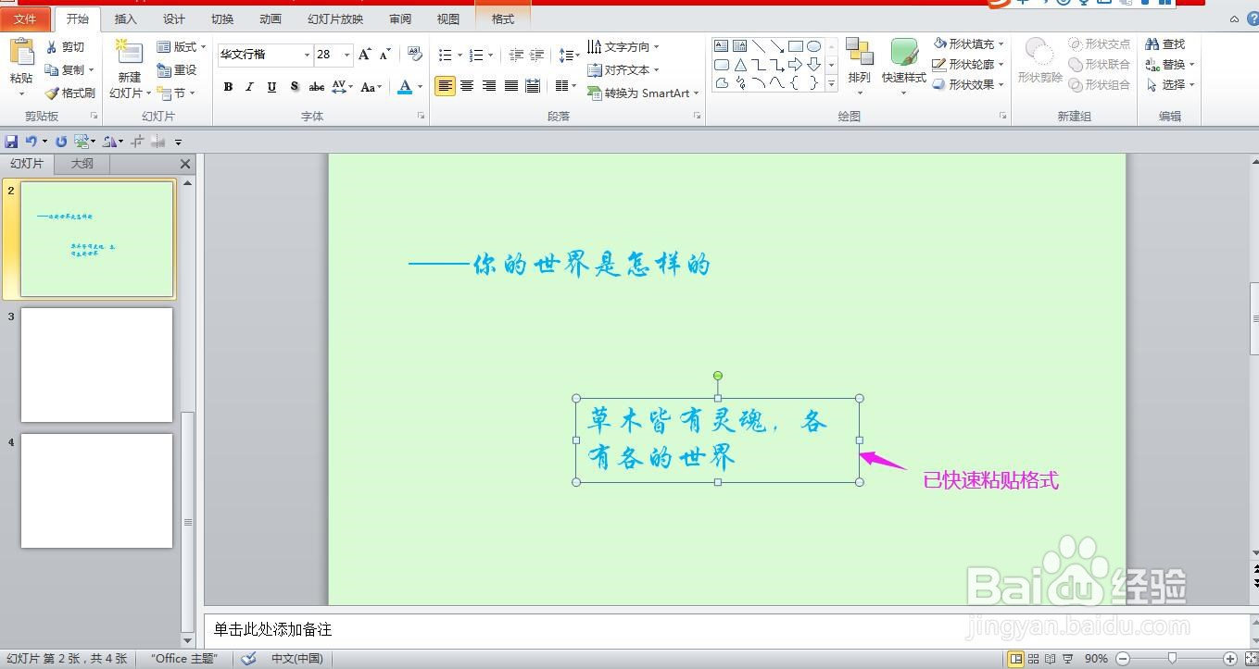The height and width of the screenshot is (669, 1259).
Task: Open the font size dropdown showing 28
Action: coord(345,55)
